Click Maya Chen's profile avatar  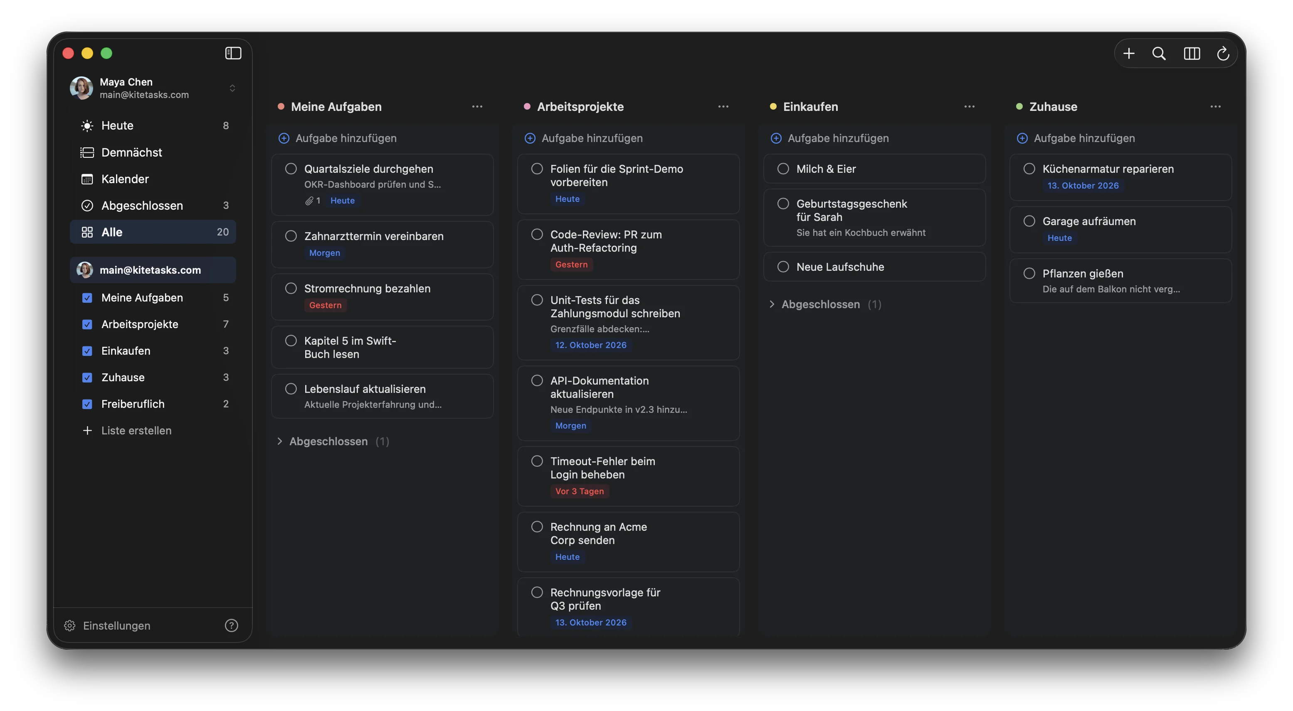81,88
